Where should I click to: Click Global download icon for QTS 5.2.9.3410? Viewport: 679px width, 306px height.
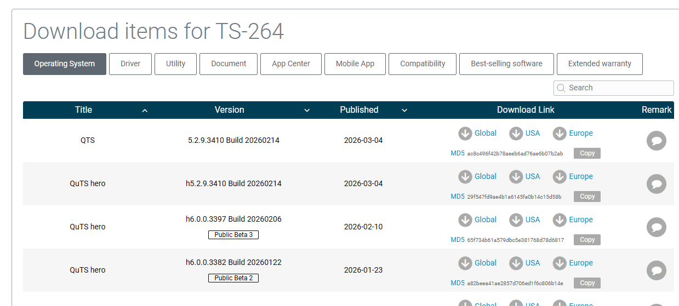[465, 134]
